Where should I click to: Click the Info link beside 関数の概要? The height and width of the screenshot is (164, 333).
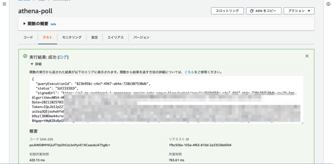coord(53,24)
